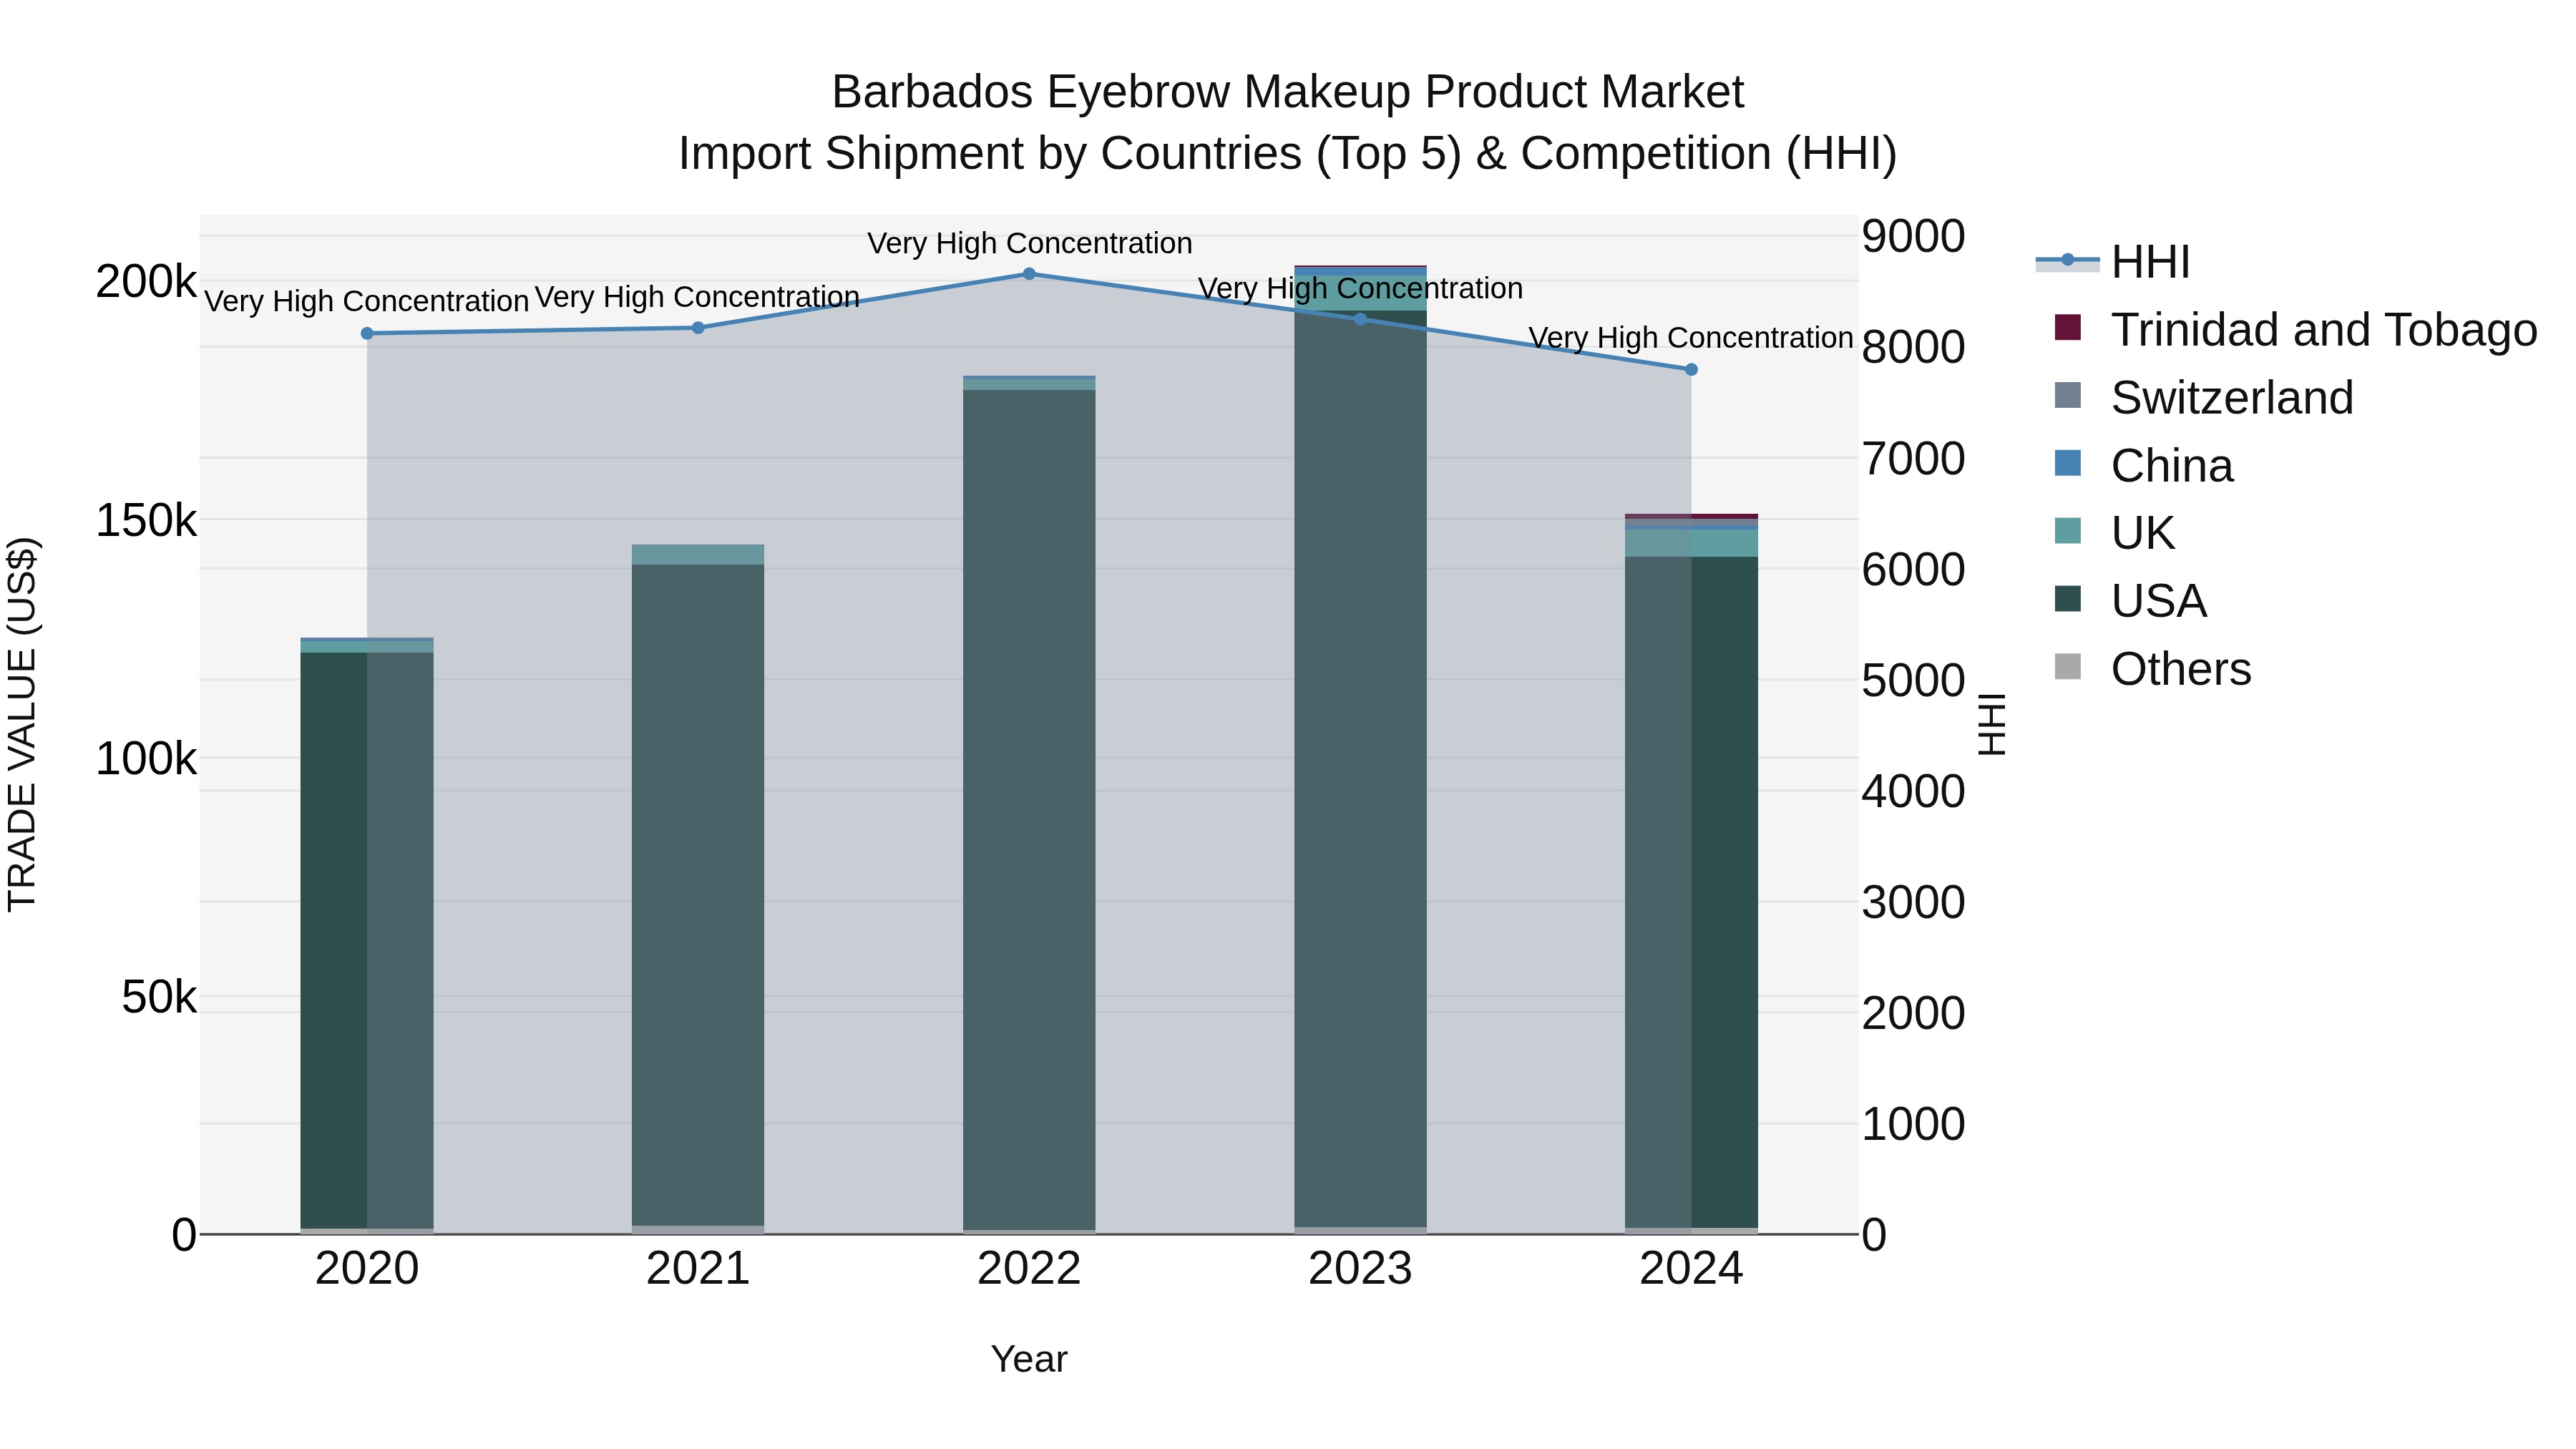The image size is (2576, 1449).
Task: Click the vertical HHI axis title
Action: (1992, 724)
